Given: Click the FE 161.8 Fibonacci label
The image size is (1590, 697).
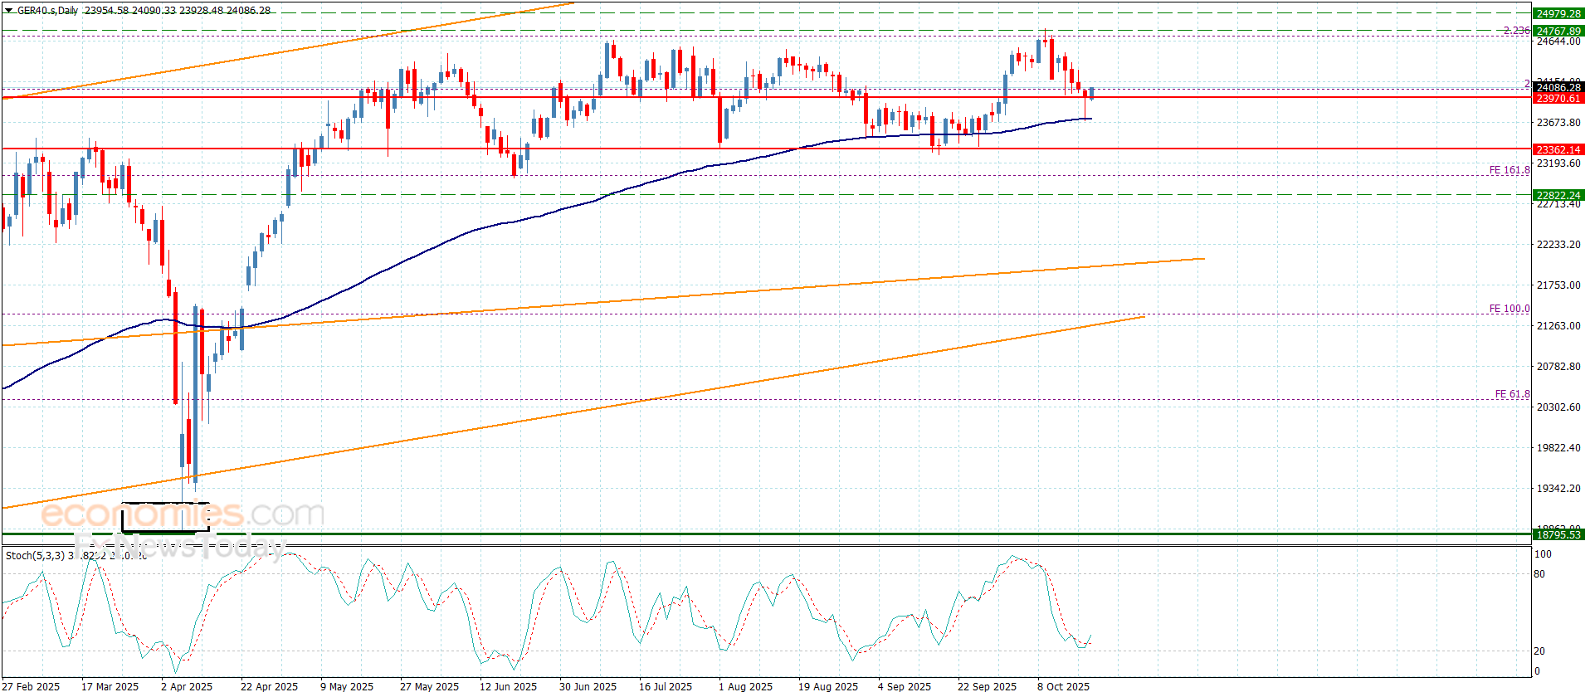Looking at the screenshot, I should click(1509, 170).
